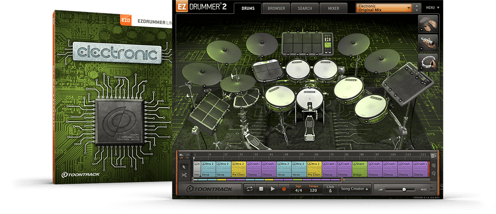Image resolution: width=496 pixels, height=214 pixels.
Task: Select the Bridge Snare block
Action: coord(360,169)
